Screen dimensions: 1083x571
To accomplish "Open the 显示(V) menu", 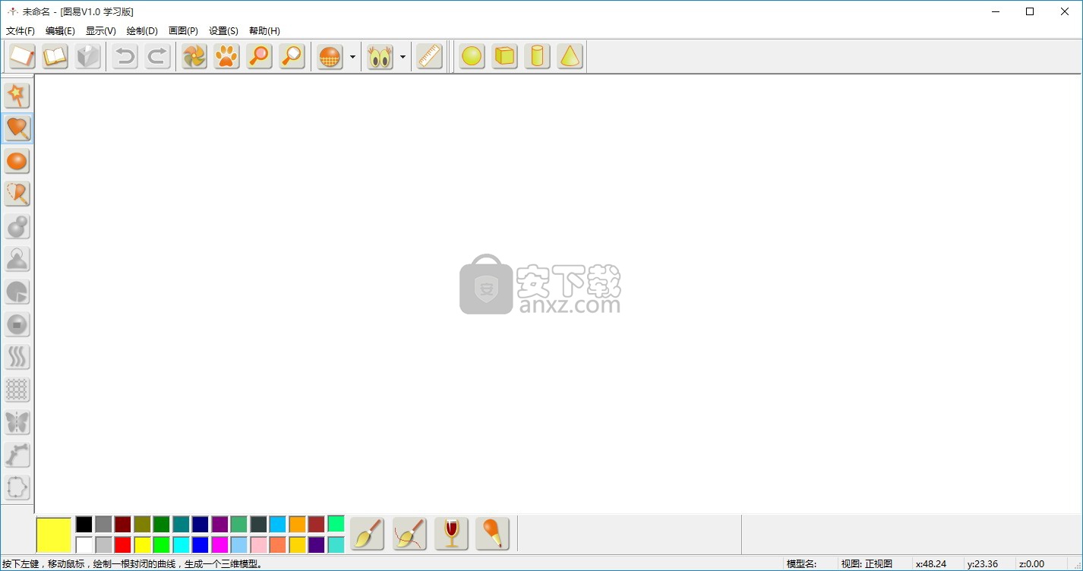I will click(x=101, y=31).
